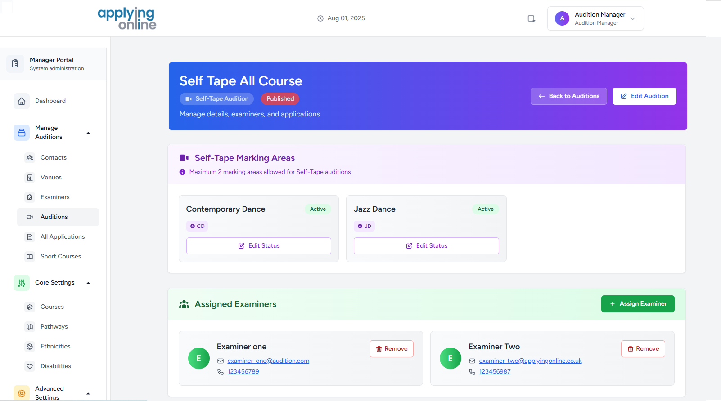This screenshot has width=721, height=401.
Task: Select Pathways in the sidebar
Action: pos(54,327)
